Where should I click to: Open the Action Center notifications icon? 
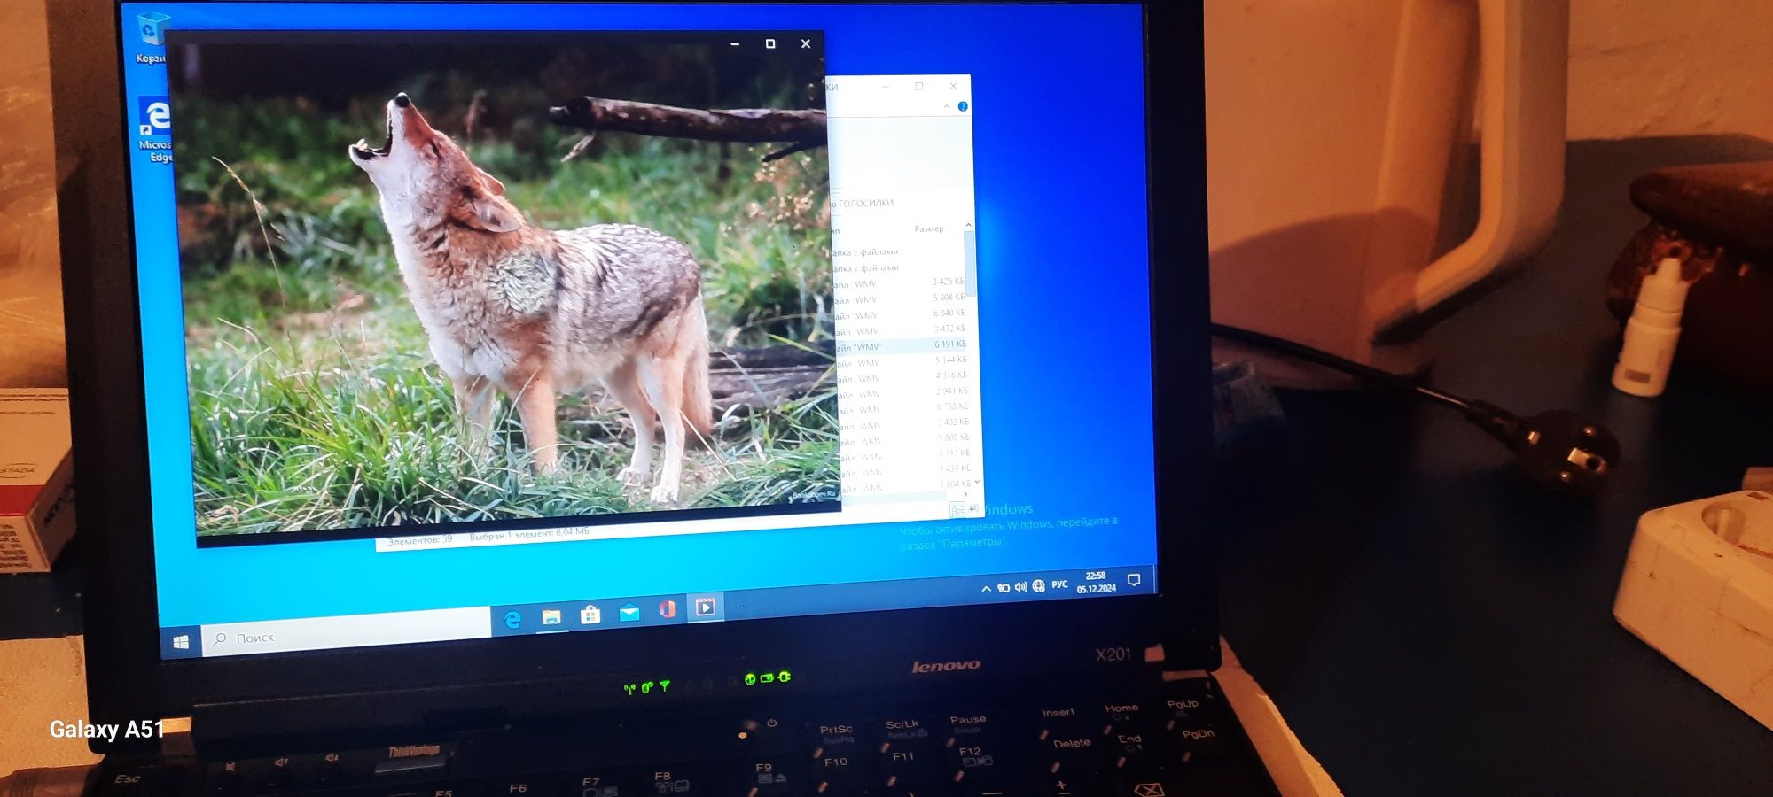point(1134,580)
